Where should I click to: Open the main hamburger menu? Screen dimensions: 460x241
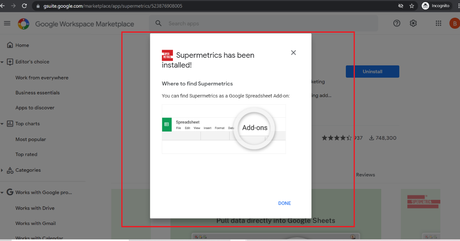pos(7,23)
